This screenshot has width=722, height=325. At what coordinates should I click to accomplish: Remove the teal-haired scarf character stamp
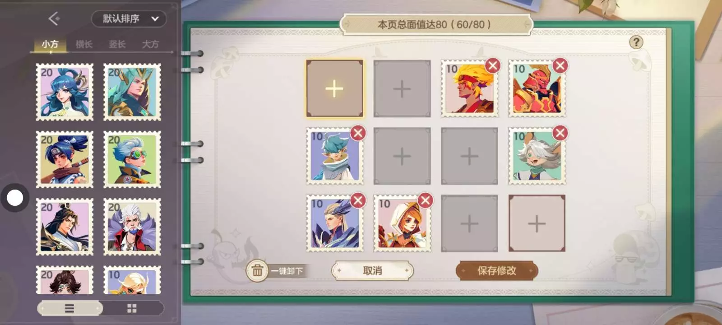click(358, 133)
